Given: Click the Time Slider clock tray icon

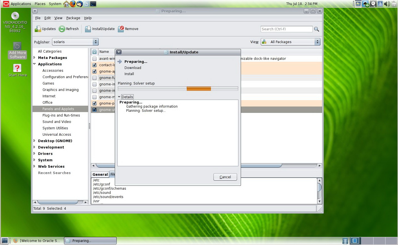Looking at the screenshot, I should click(x=373, y=4).
